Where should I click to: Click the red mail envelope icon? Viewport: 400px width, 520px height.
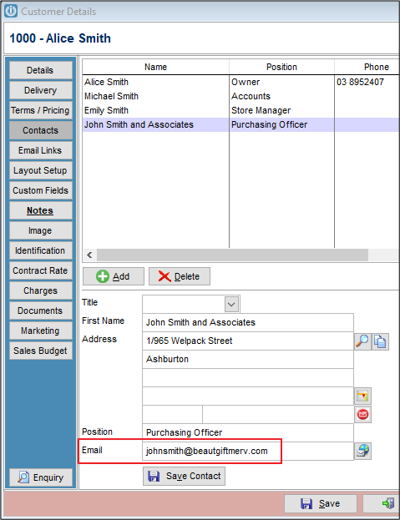(x=363, y=414)
